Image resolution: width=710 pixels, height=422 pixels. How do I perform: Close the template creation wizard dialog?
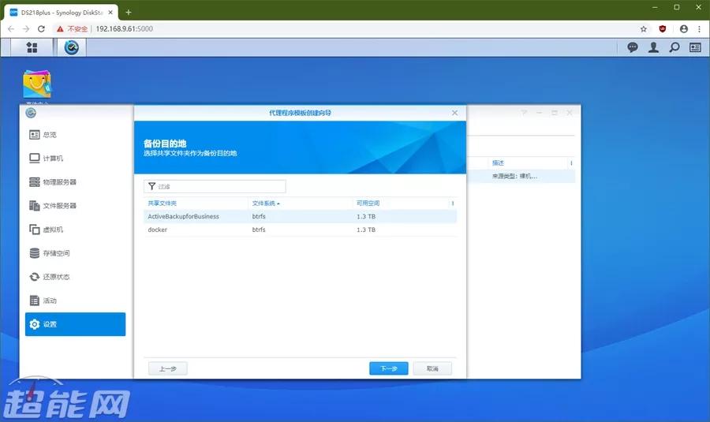pyautogui.click(x=454, y=113)
